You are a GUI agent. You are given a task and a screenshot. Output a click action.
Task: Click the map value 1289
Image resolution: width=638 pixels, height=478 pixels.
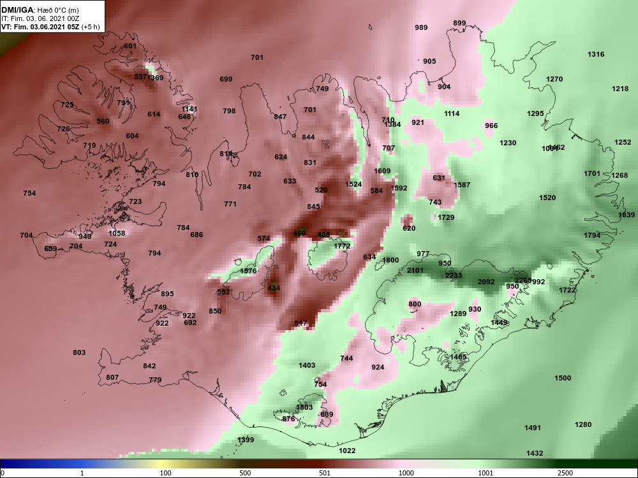[x=458, y=314]
